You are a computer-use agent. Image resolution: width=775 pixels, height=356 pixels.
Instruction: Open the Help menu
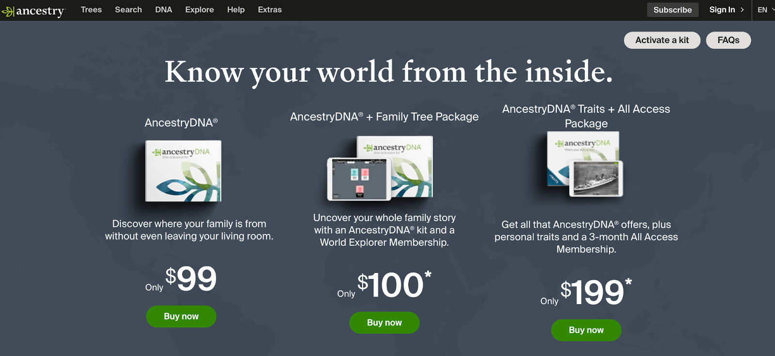236,10
